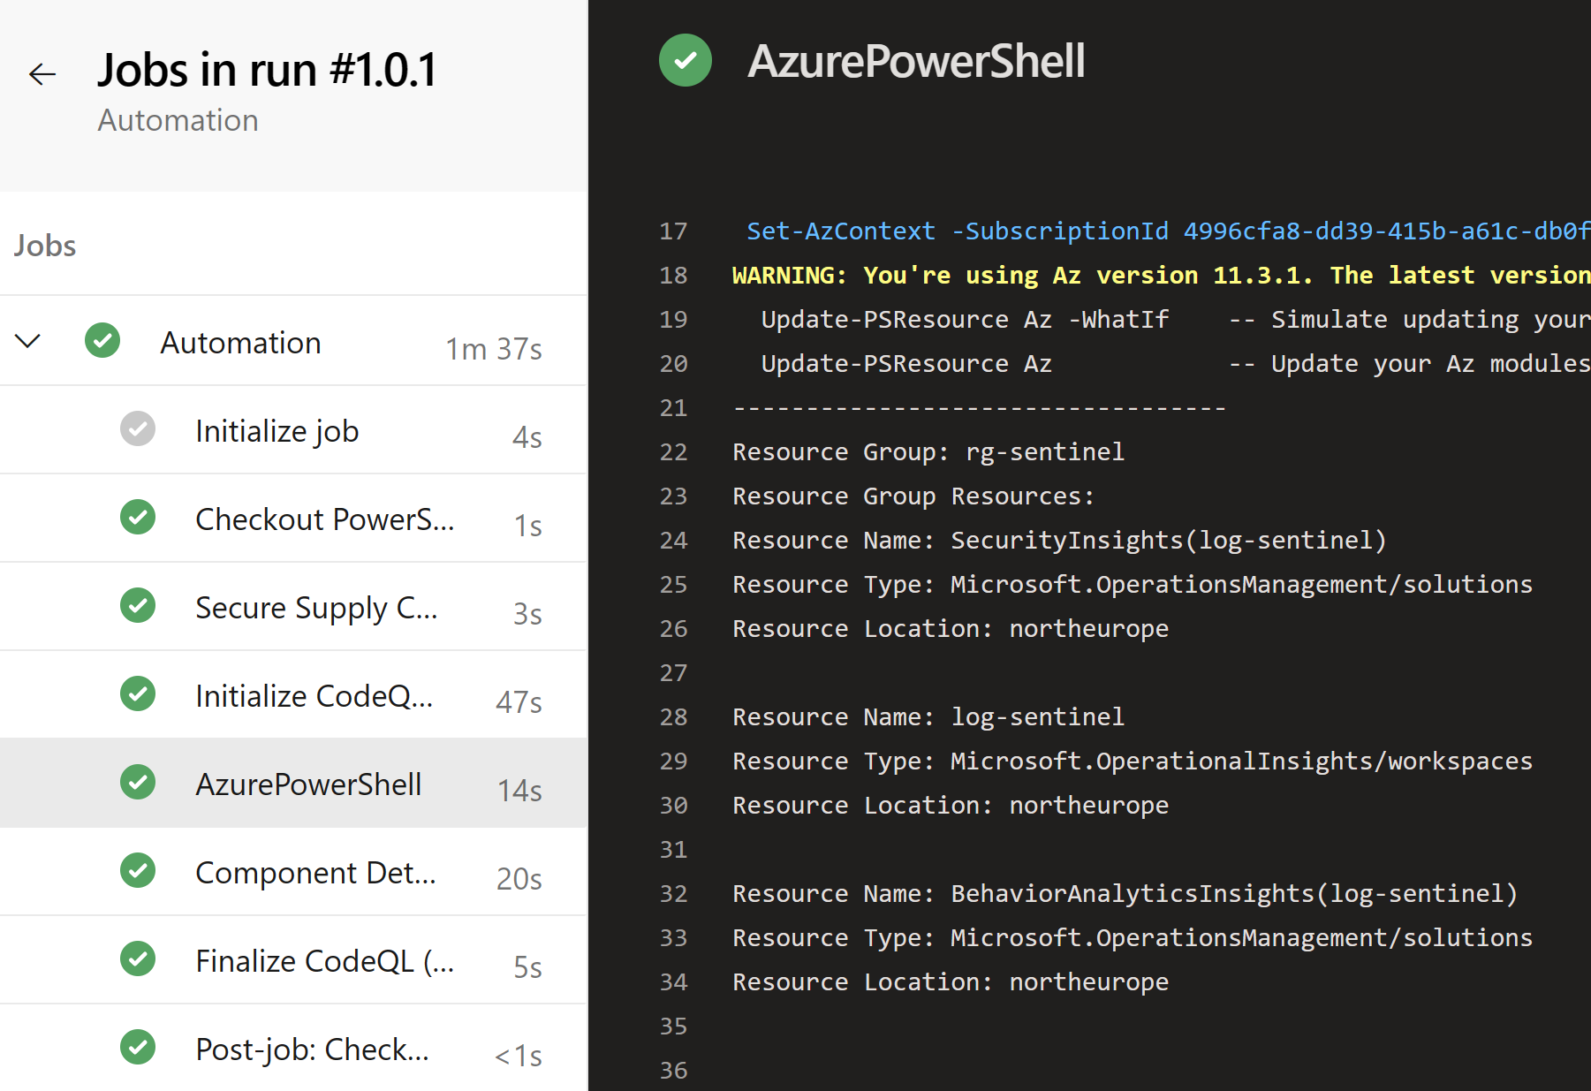Select the Automation job row
Viewport: 1591px width, 1091px height.
pyautogui.click(x=293, y=341)
